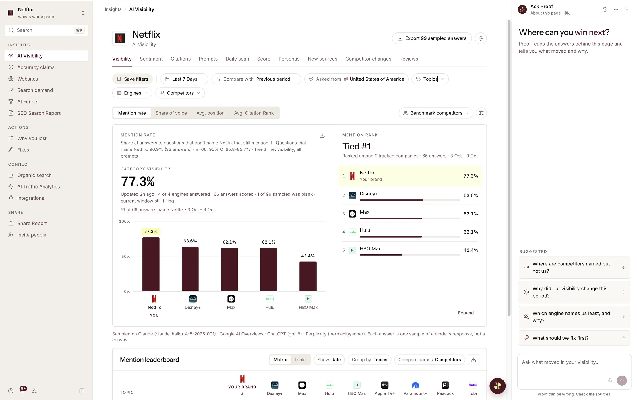The image size is (637, 400).
Task: Switch to Avg. position metric
Action: (210, 113)
